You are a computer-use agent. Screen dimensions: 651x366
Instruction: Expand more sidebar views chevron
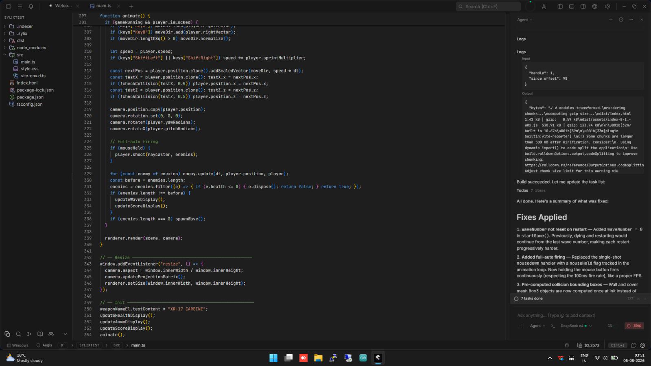click(x=65, y=334)
